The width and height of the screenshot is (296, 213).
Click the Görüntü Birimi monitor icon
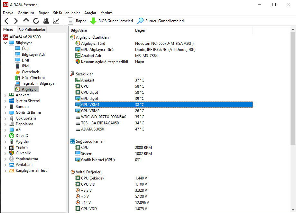(x=12, y=112)
